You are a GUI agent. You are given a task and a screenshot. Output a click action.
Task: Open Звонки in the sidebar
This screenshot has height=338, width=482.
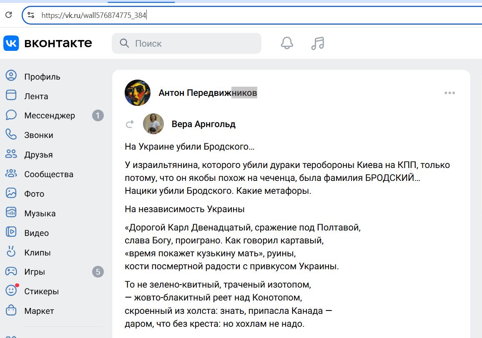point(38,135)
